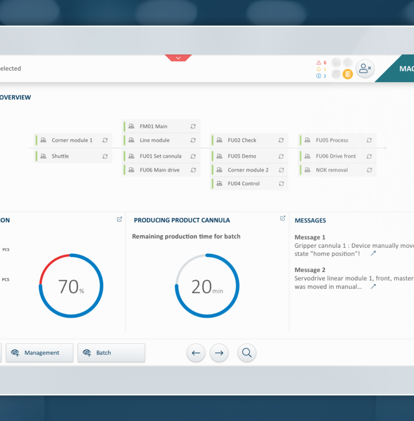Go back with the left arrow button
The width and height of the screenshot is (414, 421).
196,353
